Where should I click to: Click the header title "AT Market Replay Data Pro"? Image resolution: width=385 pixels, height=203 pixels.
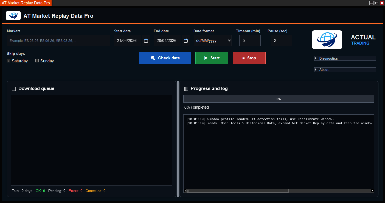tap(58, 16)
